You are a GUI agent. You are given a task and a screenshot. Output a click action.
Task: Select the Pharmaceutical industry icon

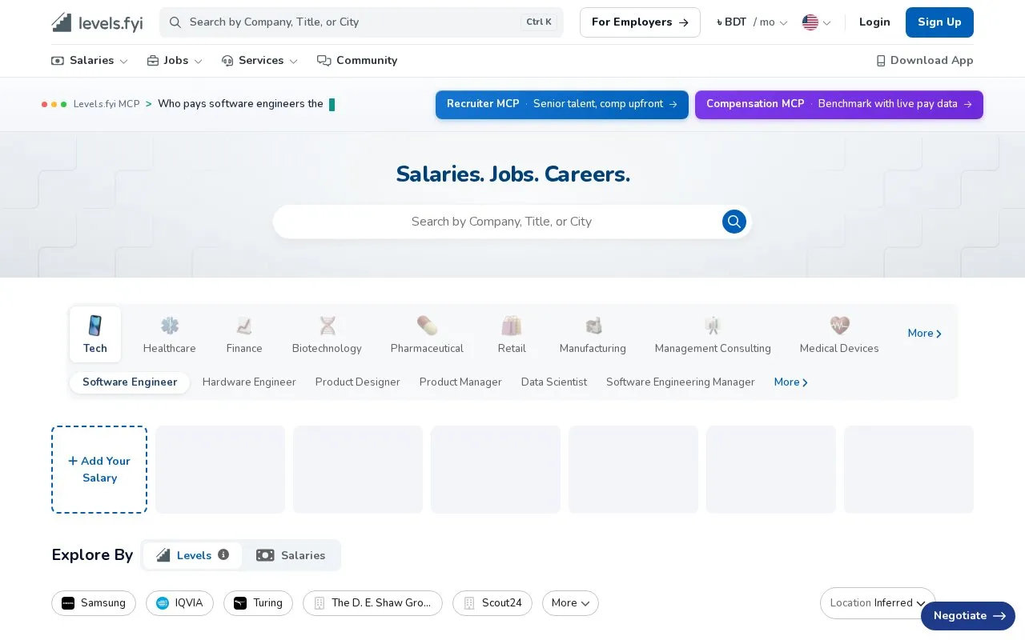pyautogui.click(x=427, y=334)
